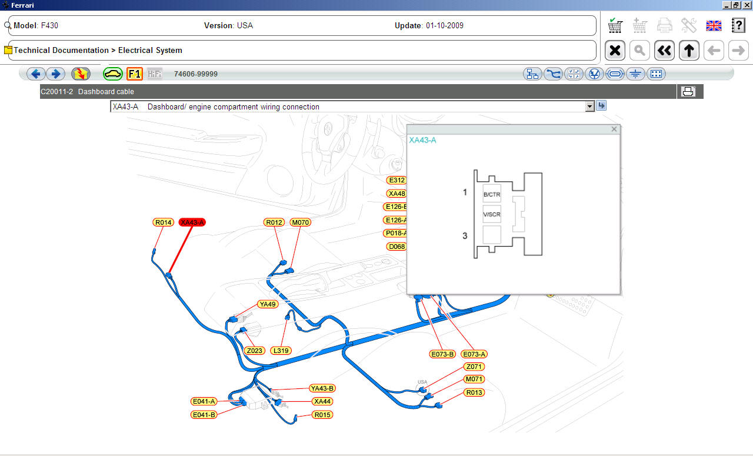Image resolution: width=753 pixels, height=456 pixels.
Task: Select the YA43-B connector label
Action: [x=322, y=388]
